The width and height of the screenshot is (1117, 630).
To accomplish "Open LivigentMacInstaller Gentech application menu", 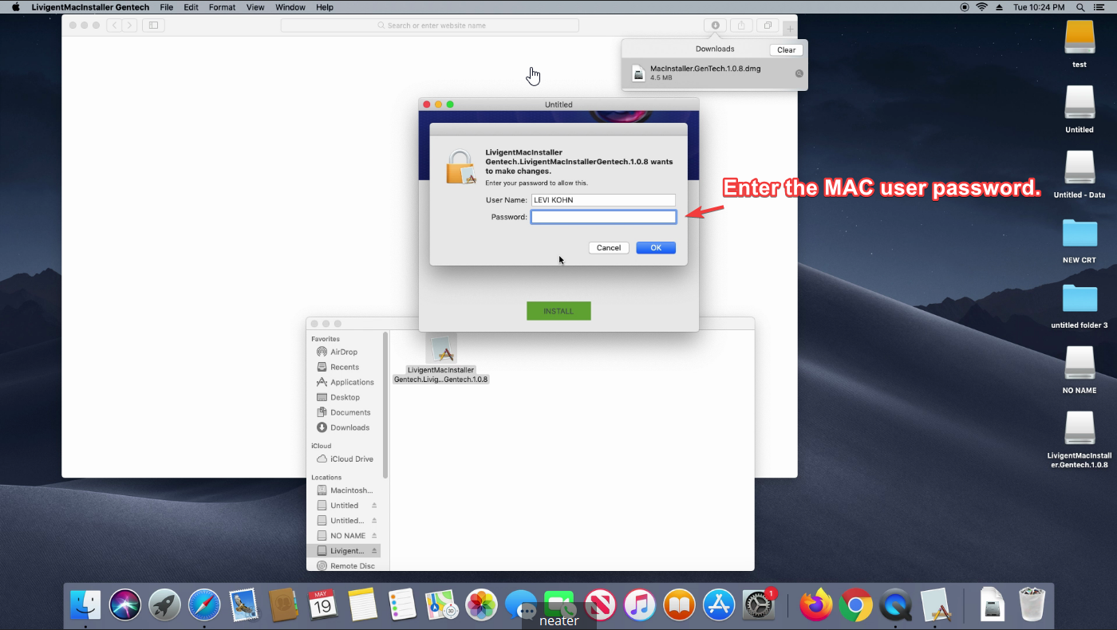I will [x=90, y=7].
